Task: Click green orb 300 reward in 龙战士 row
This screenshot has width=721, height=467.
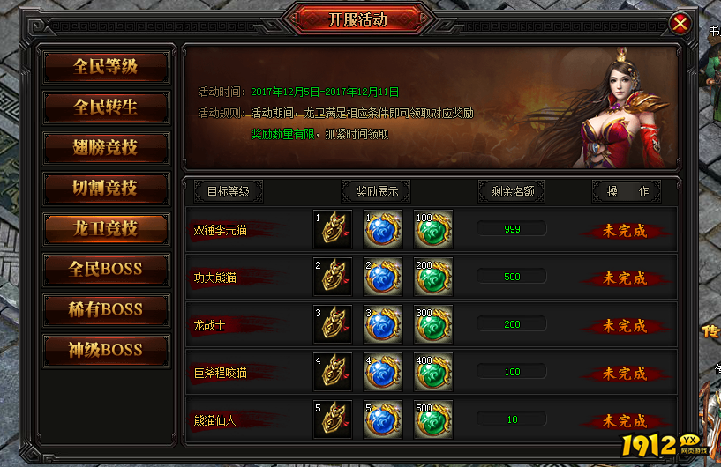Action: pos(433,324)
